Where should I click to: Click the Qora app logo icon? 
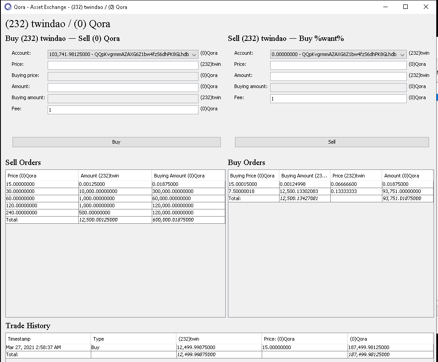[x=8, y=7]
